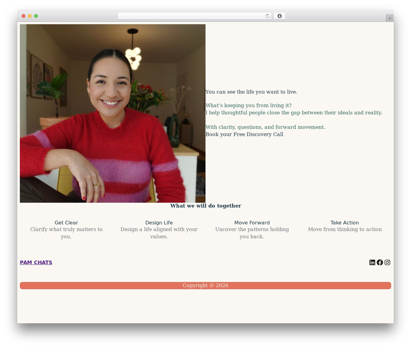Click text You can see the life you want
This screenshot has width=411, height=348.
(x=251, y=92)
